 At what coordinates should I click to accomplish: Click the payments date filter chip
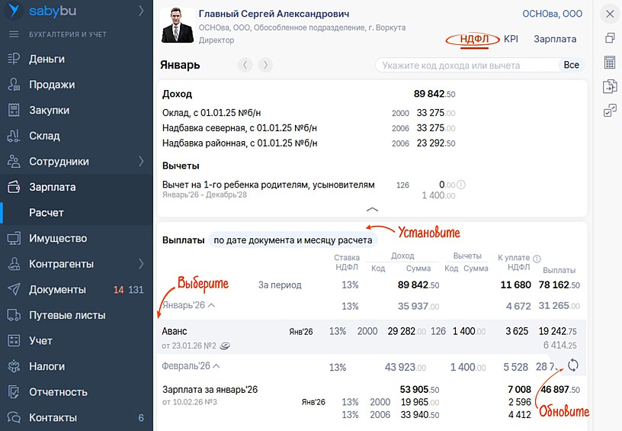[293, 240]
